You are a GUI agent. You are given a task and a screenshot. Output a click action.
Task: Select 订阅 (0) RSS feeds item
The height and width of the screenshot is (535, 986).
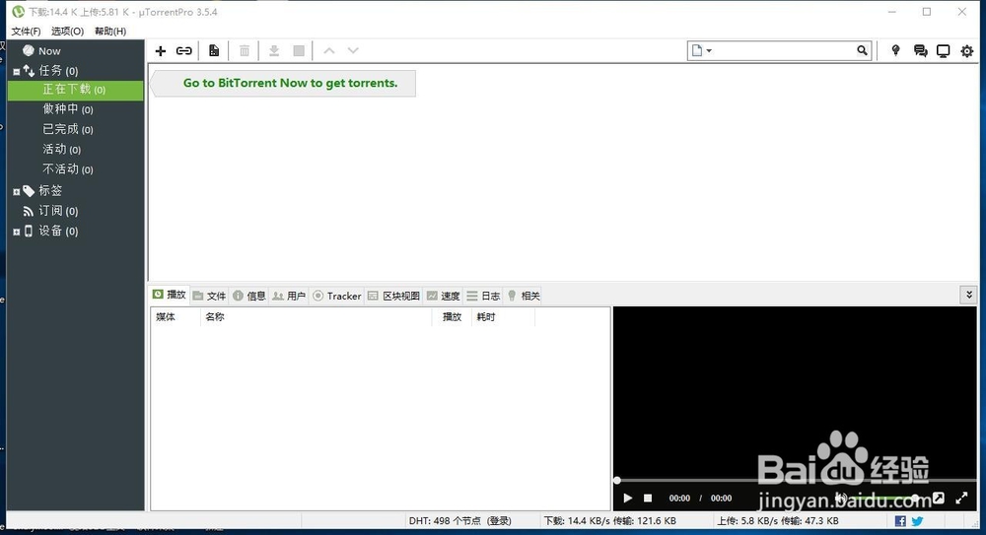click(x=58, y=211)
